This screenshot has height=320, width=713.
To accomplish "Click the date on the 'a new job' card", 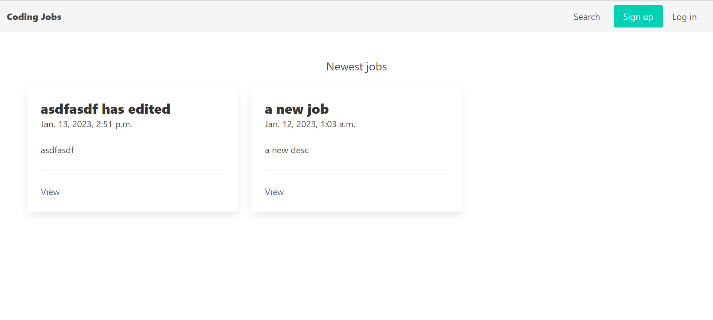I will click(310, 124).
